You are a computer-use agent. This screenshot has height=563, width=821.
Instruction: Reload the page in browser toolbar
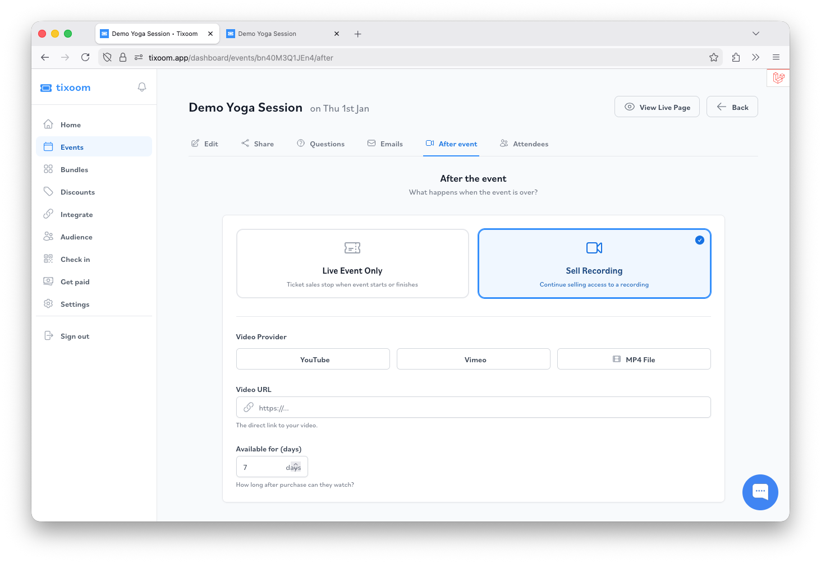85,57
